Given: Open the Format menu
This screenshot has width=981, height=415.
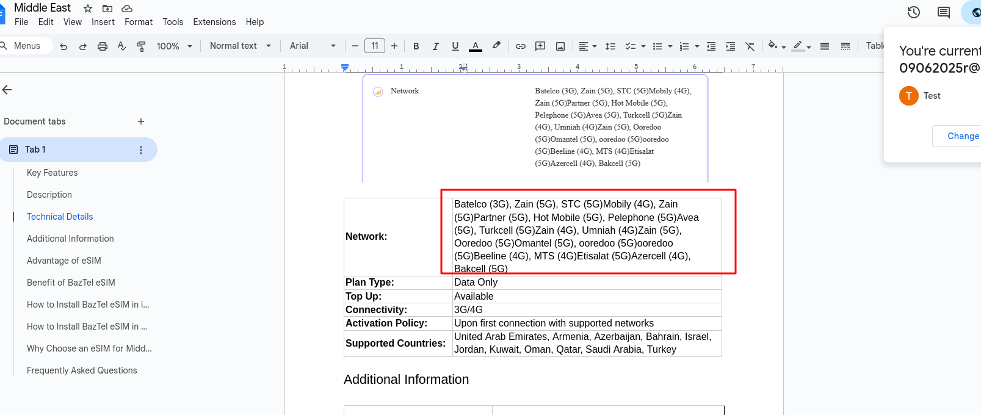Looking at the screenshot, I should [x=139, y=22].
